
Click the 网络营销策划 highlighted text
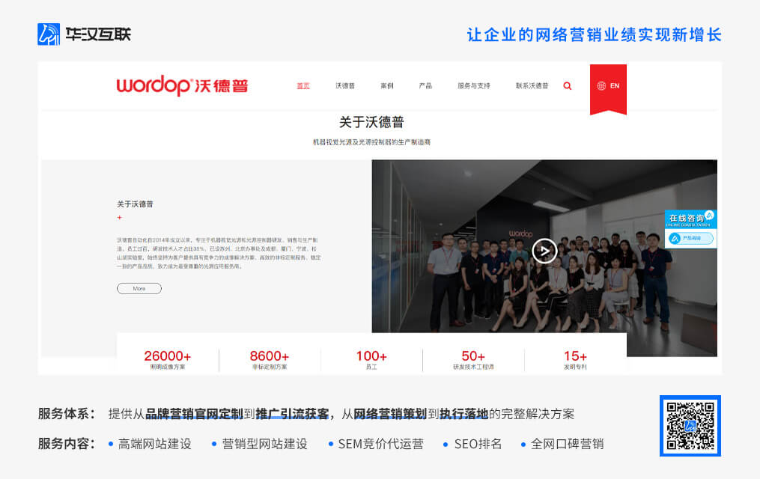click(x=390, y=414)
